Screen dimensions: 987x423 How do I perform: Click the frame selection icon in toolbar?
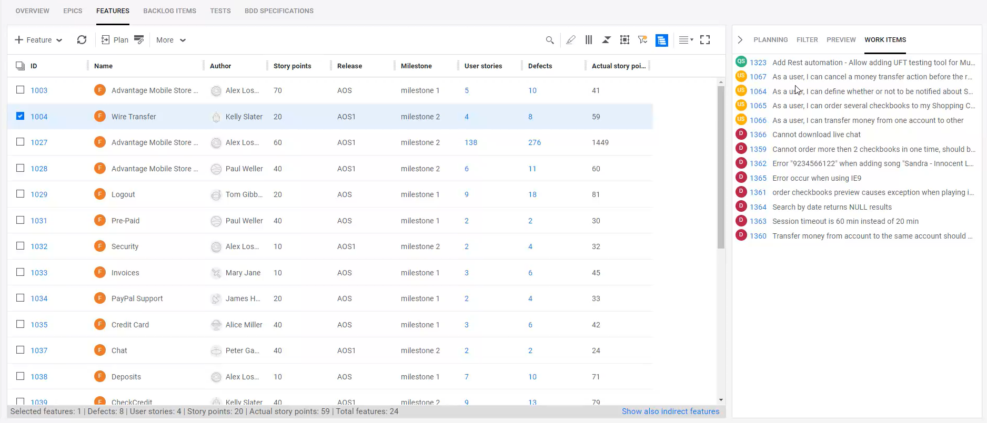pos(625,40)
